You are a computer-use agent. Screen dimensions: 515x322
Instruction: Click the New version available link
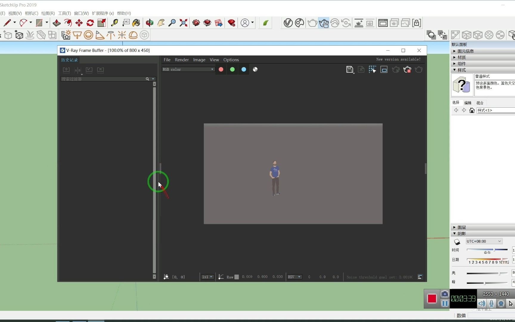[398, 59]
